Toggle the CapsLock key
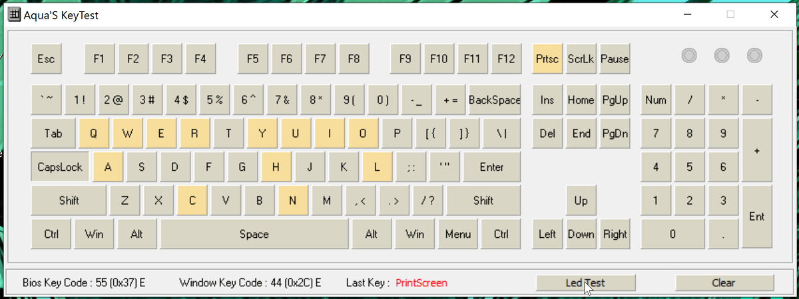This screenshot has width=799, height=299. tap(60, 167)
